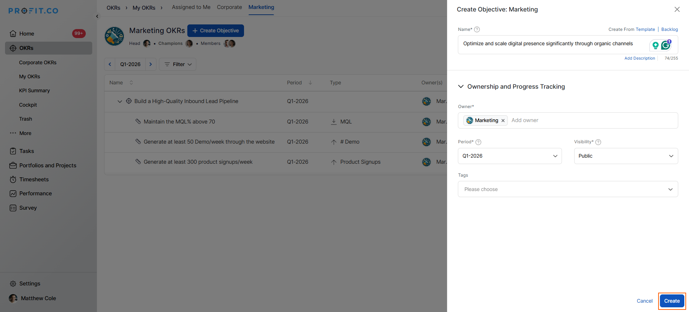Click the Name help question-mark icon

(x=477, y=29)
